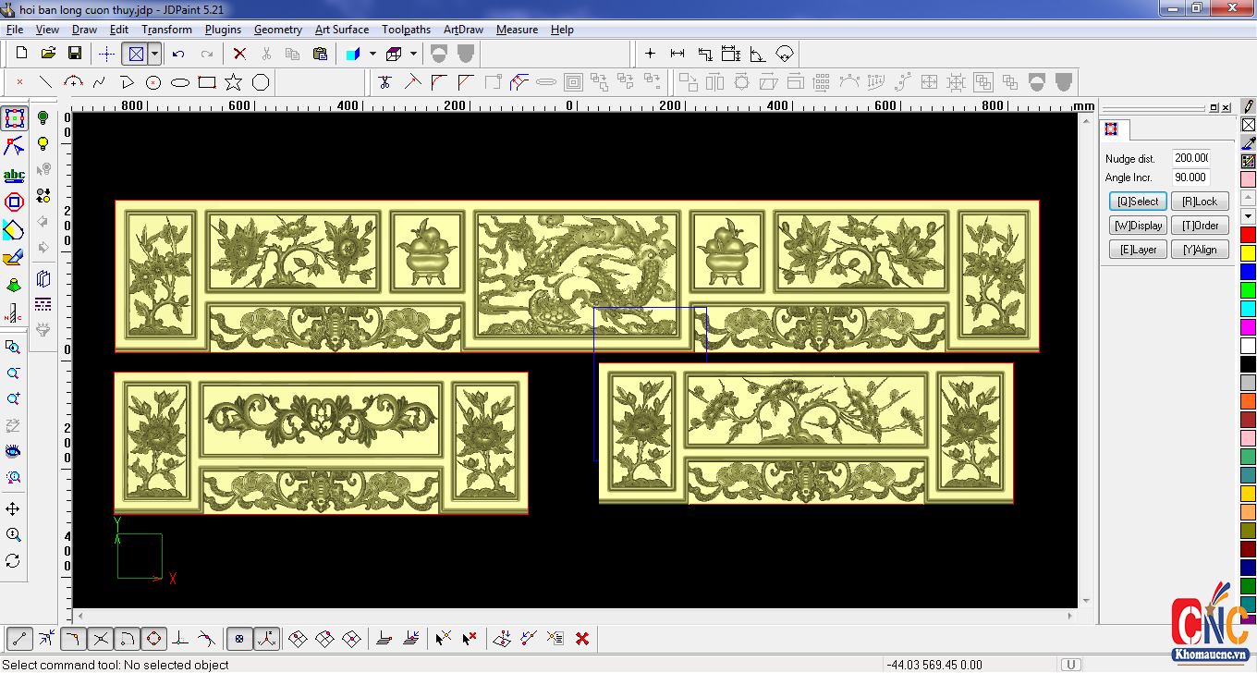This screenshot has height=673, width=1257.
Task: Open the Toolpaths menu
Action: [x=406, y=30]
